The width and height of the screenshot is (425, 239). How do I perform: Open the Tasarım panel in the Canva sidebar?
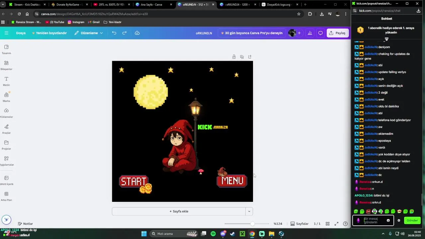(6, 49)
